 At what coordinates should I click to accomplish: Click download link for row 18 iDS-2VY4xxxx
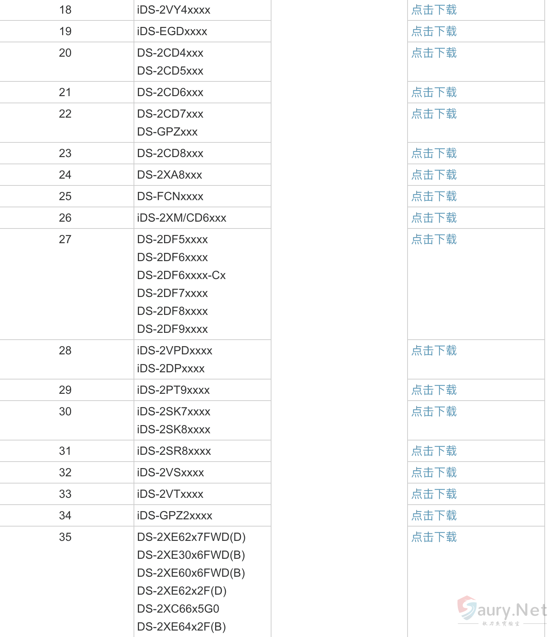point(434,10)
